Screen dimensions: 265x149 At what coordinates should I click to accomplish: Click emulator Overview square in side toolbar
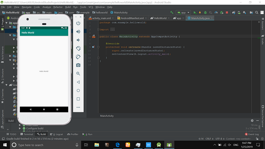78,99
